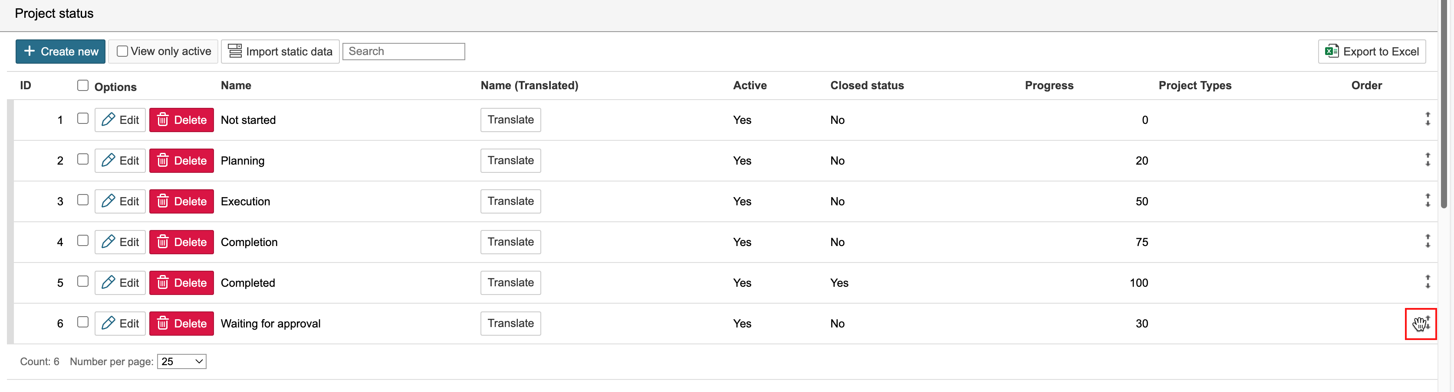Image resolution: width=1454 pixels, height=392 pixels.
Task: Enable the View only active checkbox
Action: pyautogui.click(x=122, y=51)
